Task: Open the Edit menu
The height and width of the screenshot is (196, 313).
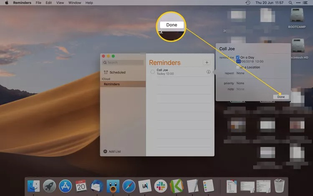Action: (49, 3)
